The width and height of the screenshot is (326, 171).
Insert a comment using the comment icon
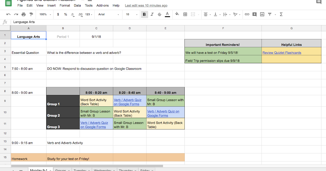coord(255,14)
